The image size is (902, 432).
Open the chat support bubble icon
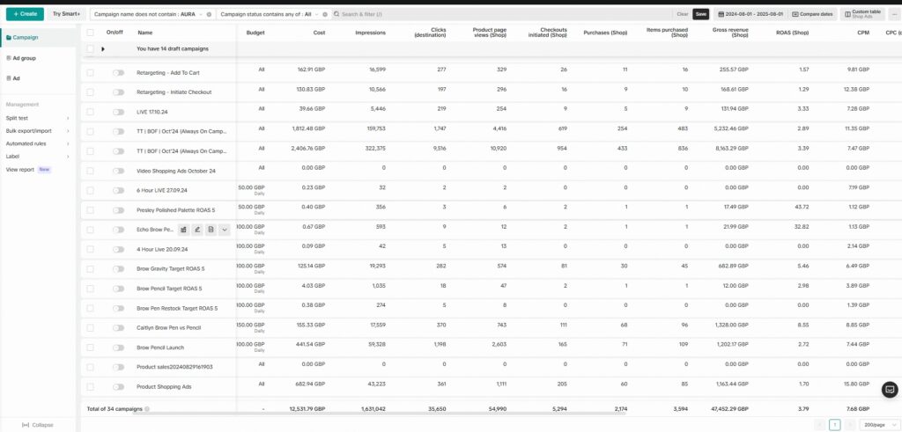[890, 390]
